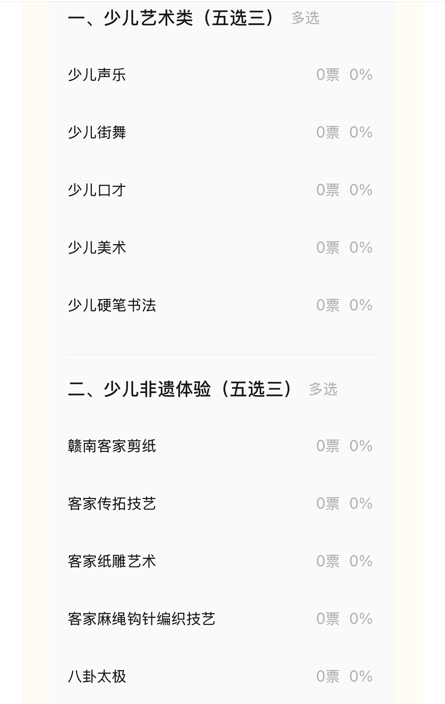
Task: Click the 0票 count for 少儿声乐
Action: point(328,75)
